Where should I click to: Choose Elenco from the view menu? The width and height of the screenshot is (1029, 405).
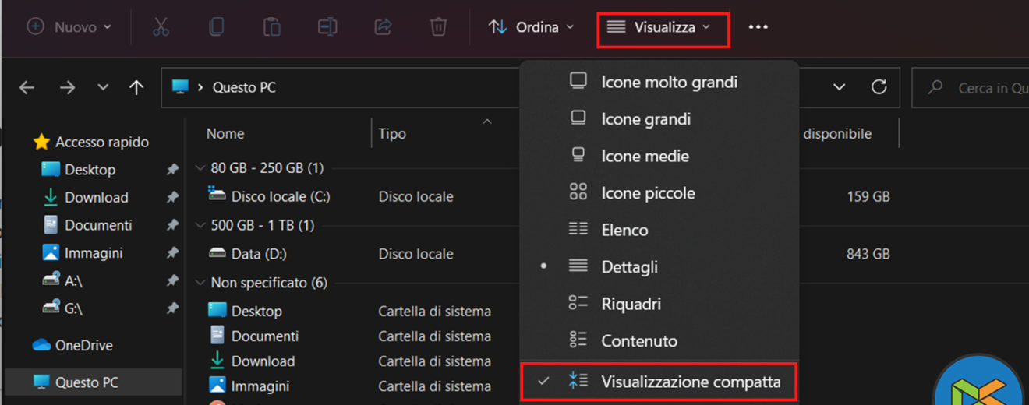pos(624,230)
